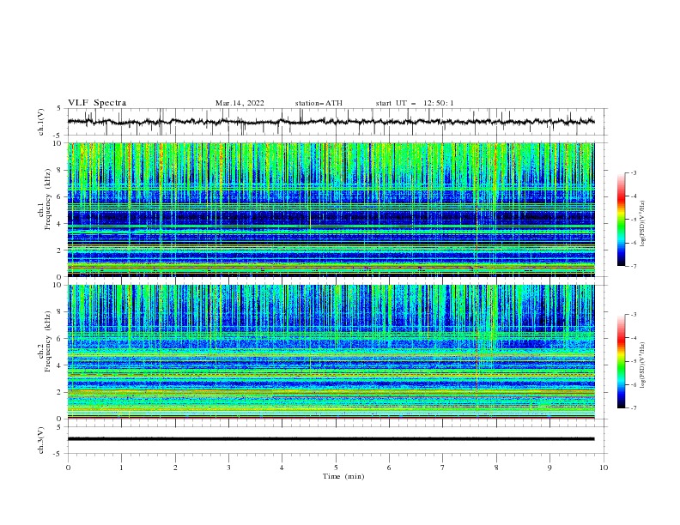This screenshot has width=680, height=525.
Task: Click the 'Time (min)' axis label
Action: point(343,476)
